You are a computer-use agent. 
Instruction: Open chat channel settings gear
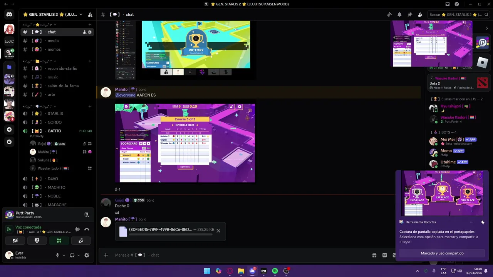coord(90,32)
